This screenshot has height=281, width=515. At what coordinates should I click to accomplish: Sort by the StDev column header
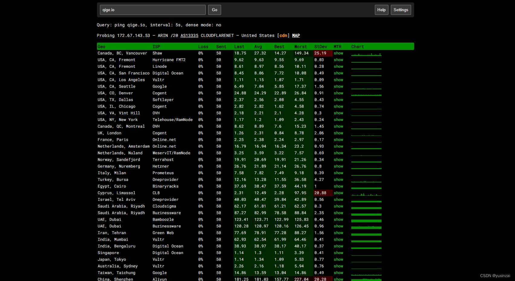(x=320, y=47)
